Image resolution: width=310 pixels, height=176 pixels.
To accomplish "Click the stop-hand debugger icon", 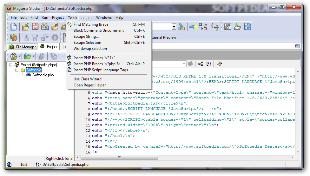I will point(55,37).
